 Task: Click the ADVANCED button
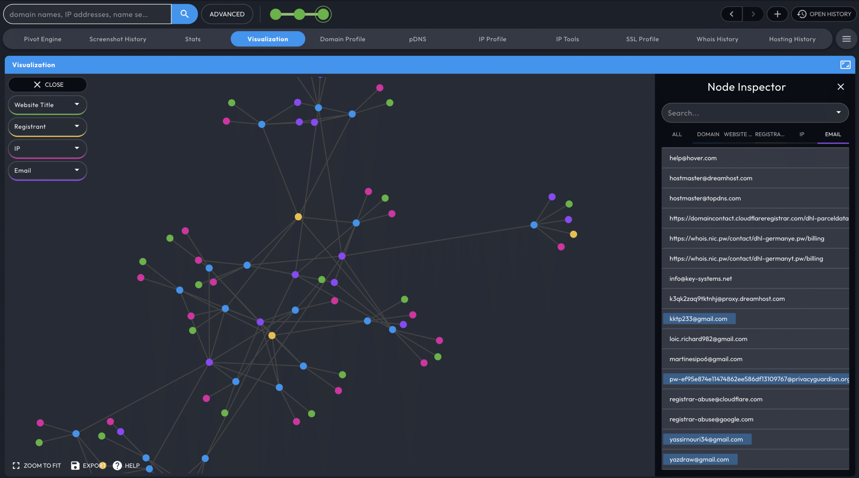[227, 14]
